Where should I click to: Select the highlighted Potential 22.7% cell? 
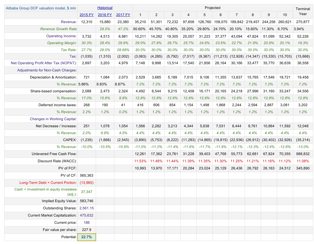point(87,237)
